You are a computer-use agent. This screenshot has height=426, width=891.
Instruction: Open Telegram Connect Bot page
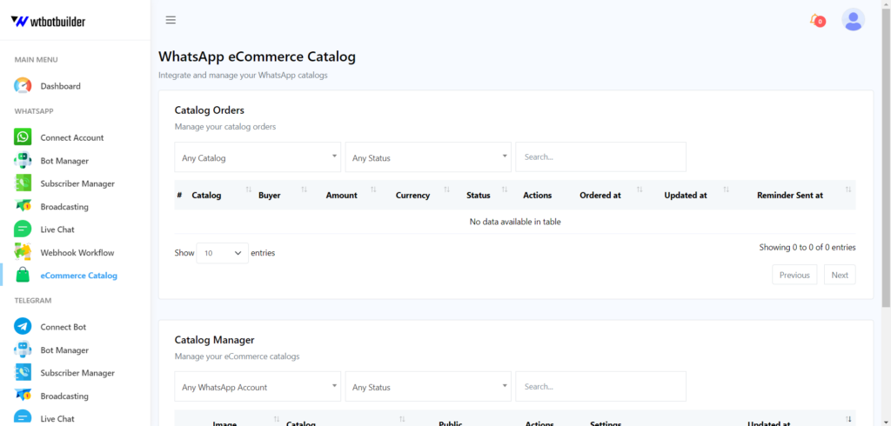coord(63,327)
